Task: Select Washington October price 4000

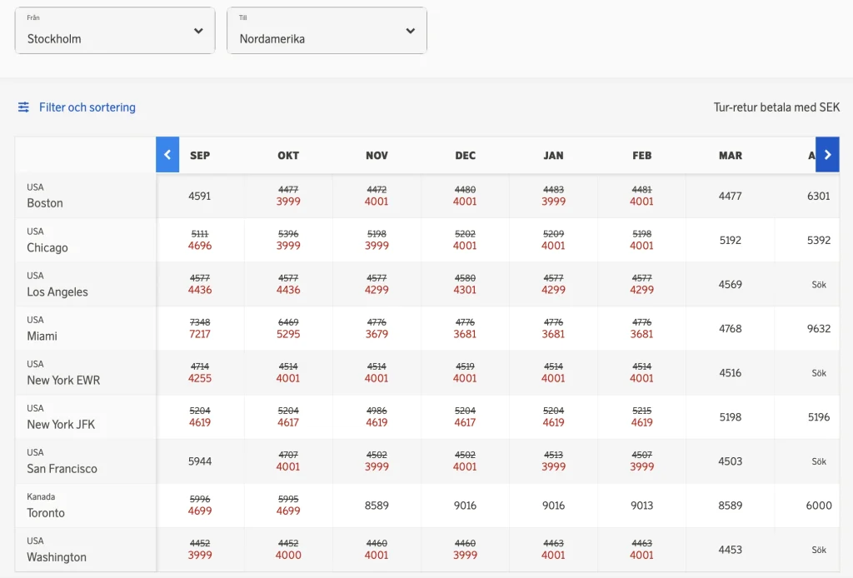Action: point(288,556)
